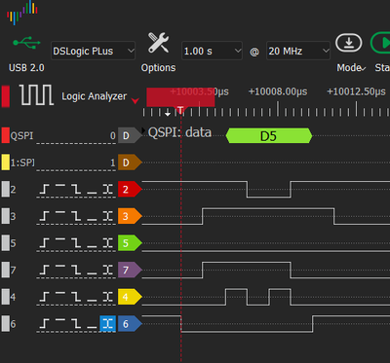The image size is (390, 363).
Task: Open the 20 MHz sample rate dropdown
Action: point(298,51)
